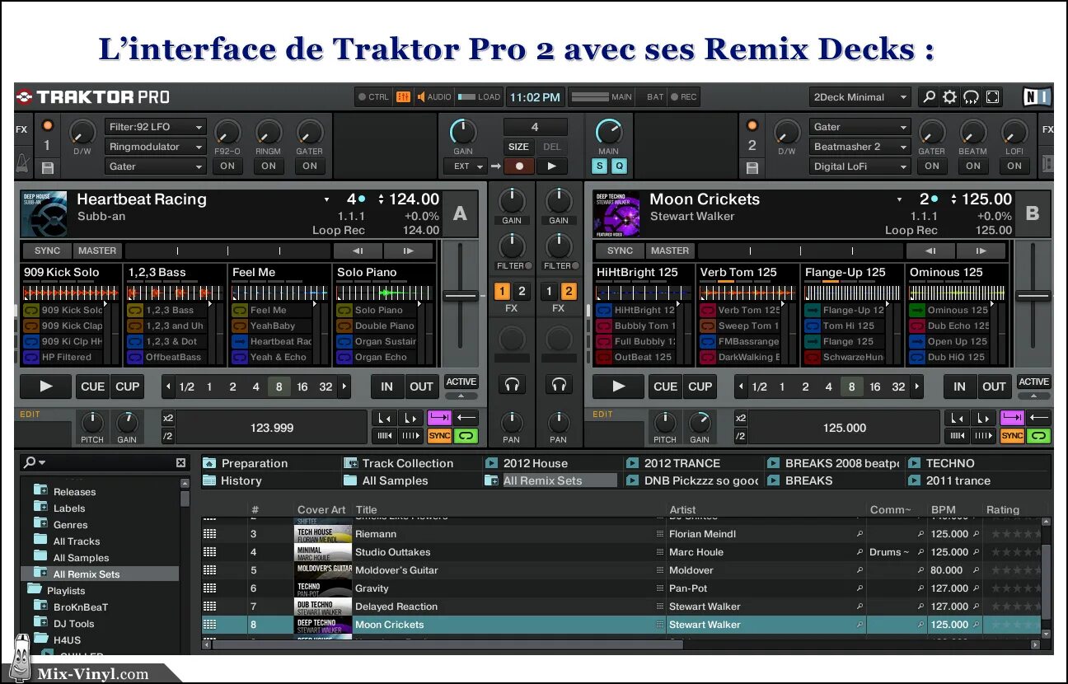
Task: Click the loop recorder SIZE button
Action: [x=518, y=147]
